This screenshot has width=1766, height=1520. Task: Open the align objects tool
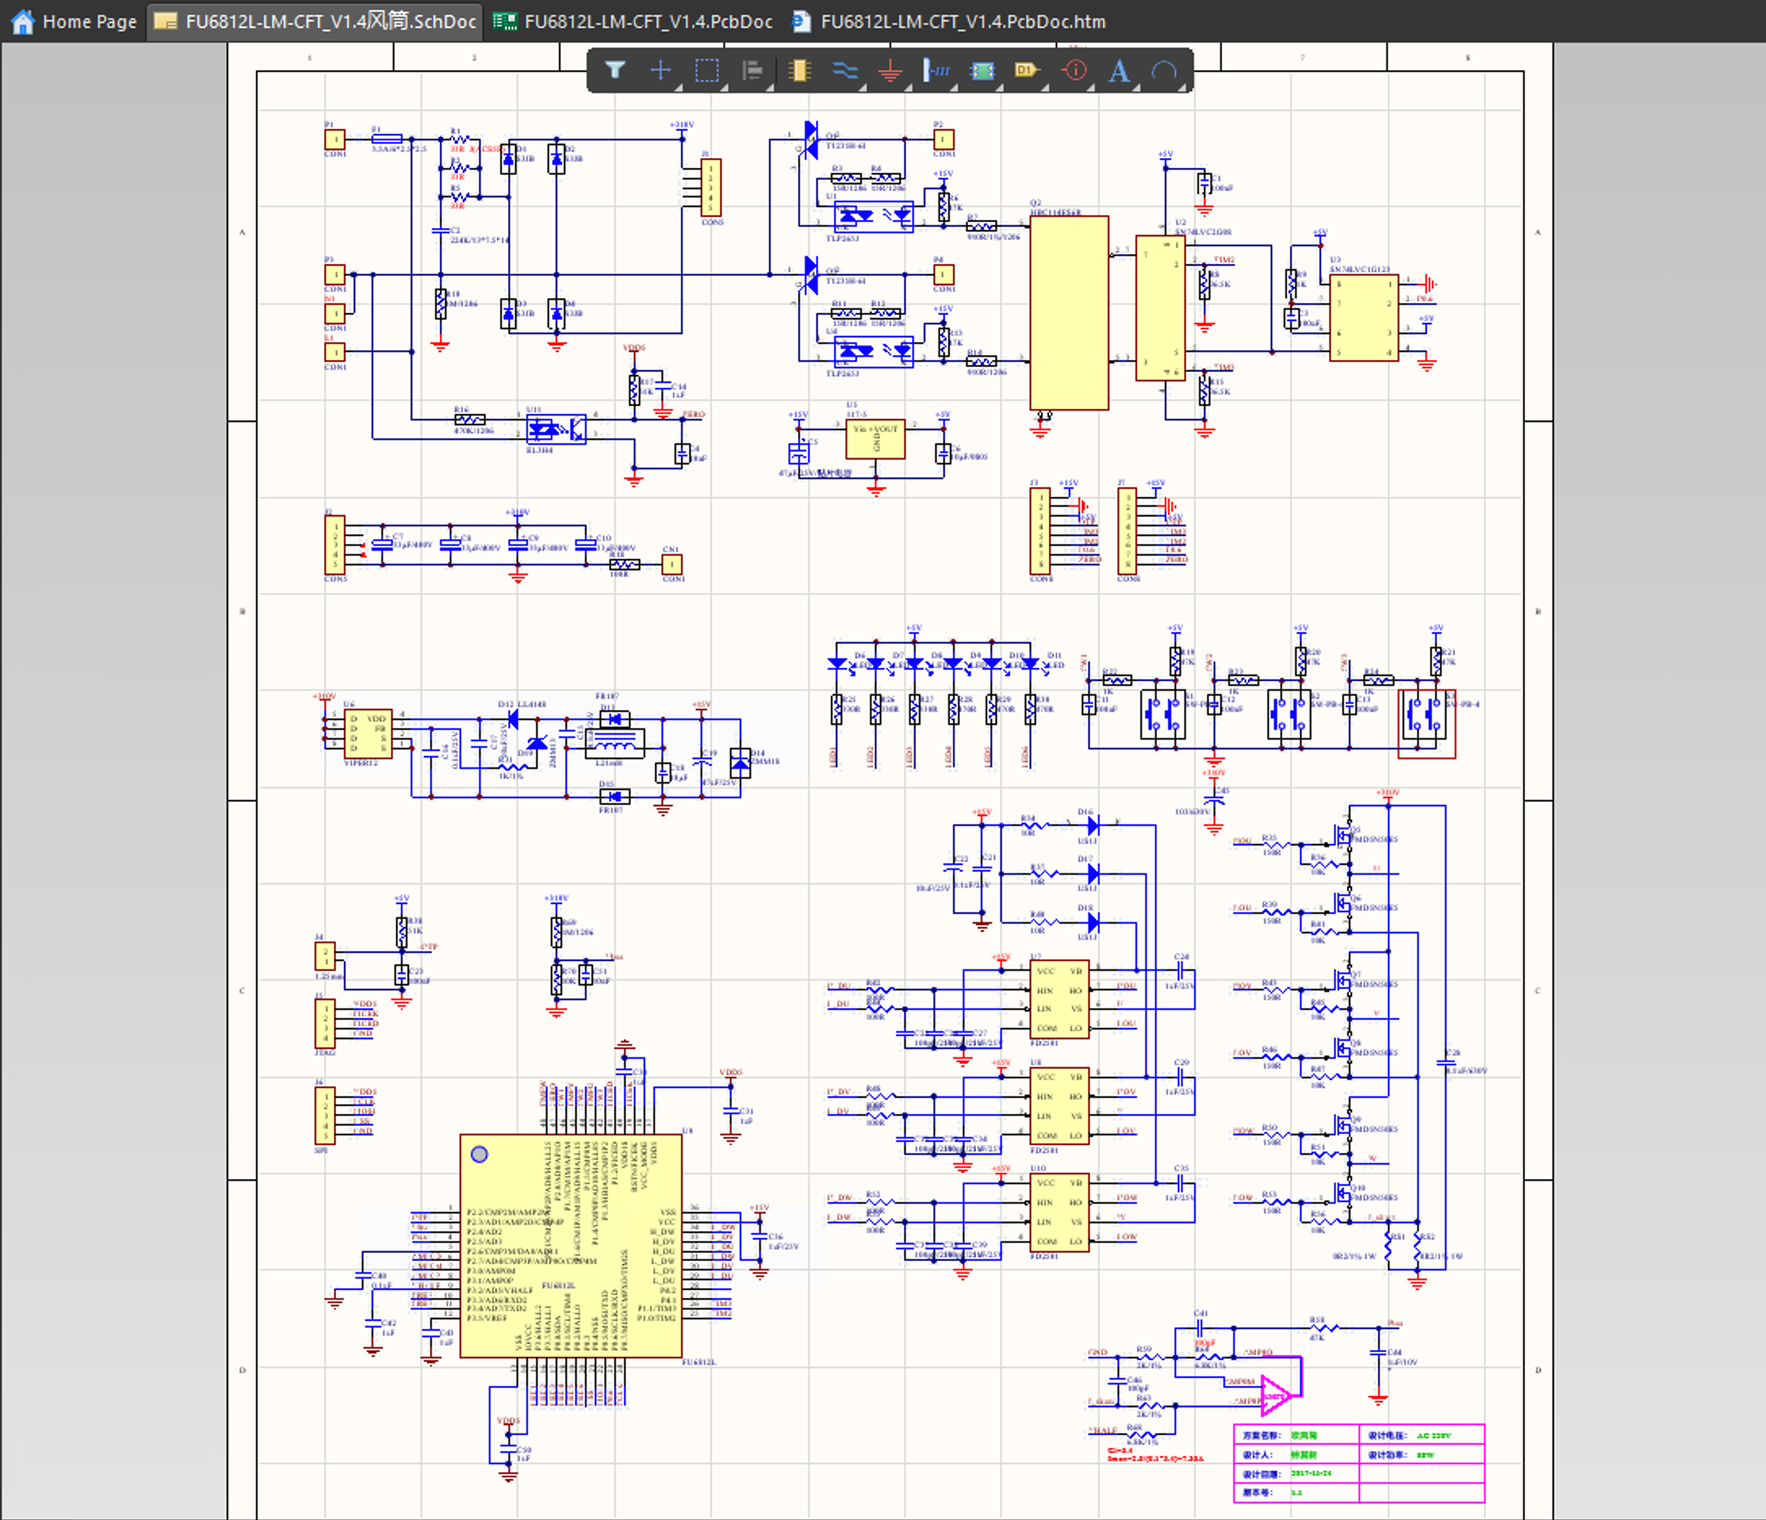[753, 70]
